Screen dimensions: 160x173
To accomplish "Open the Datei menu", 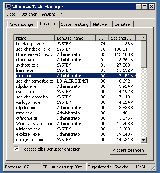I will pos(11,14).
